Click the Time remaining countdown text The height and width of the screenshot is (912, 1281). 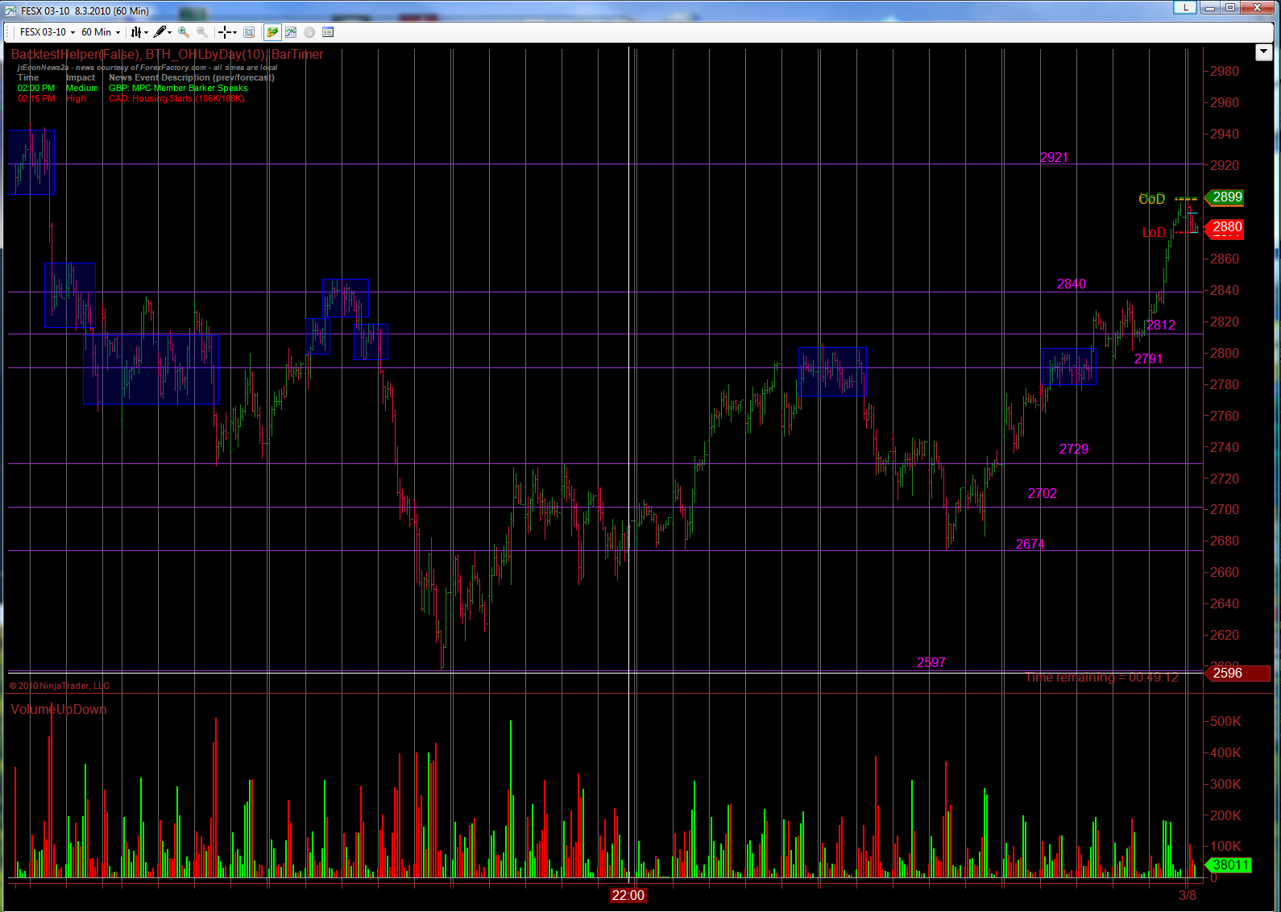(1101, 678)
